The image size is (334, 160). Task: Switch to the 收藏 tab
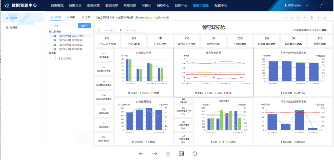click(x=71, y=17)
